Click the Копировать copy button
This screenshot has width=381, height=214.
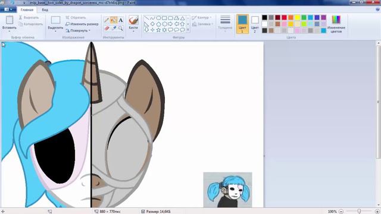pyautogui.click(x=30, y=24)
